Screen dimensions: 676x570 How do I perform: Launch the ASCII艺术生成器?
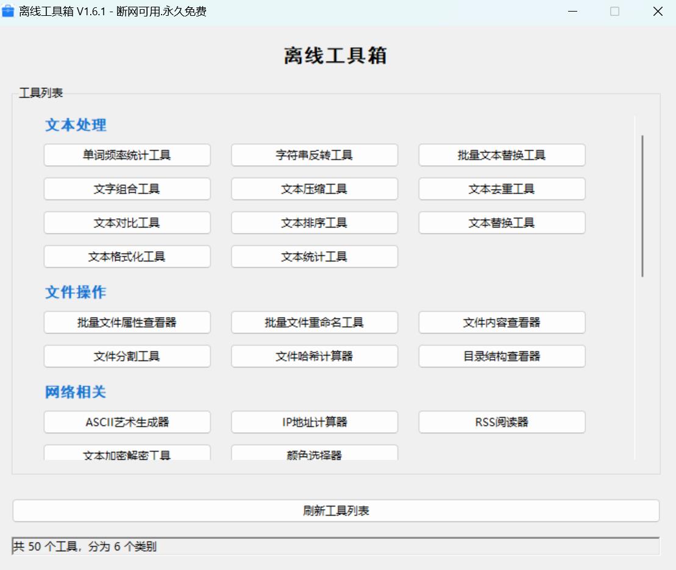(127, 422)
